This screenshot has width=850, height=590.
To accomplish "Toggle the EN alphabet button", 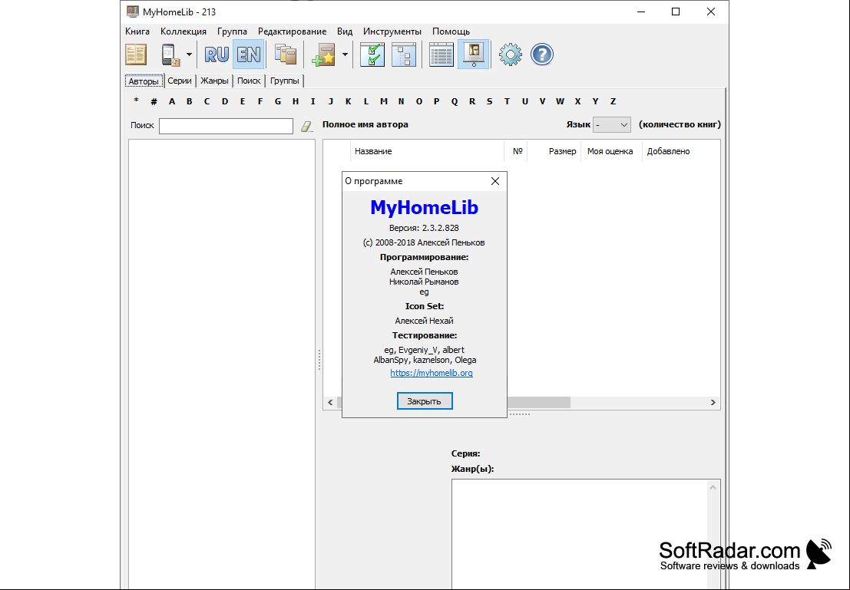I will (249, 54).
